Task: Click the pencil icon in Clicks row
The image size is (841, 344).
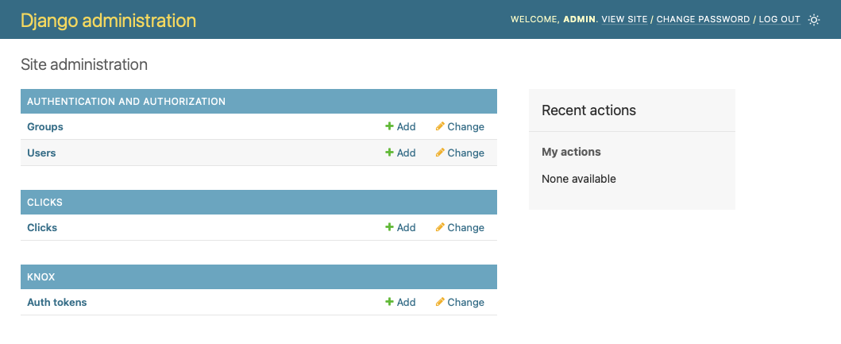Action: coord(440,227)
